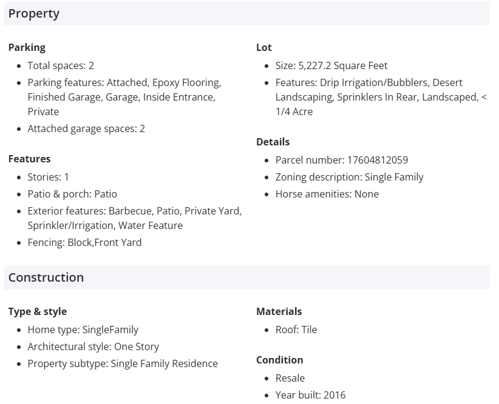Select the Zoning description: Single Family line

(x=349, y=177)
